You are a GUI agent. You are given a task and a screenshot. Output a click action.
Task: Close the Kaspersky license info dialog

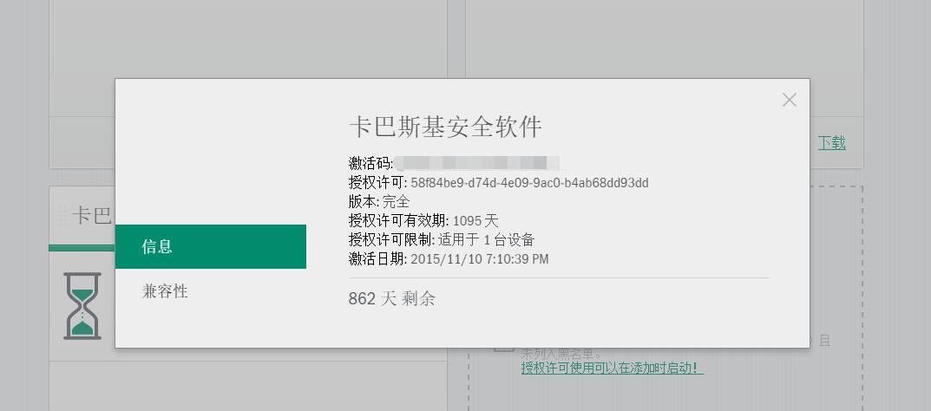(789, 101)
